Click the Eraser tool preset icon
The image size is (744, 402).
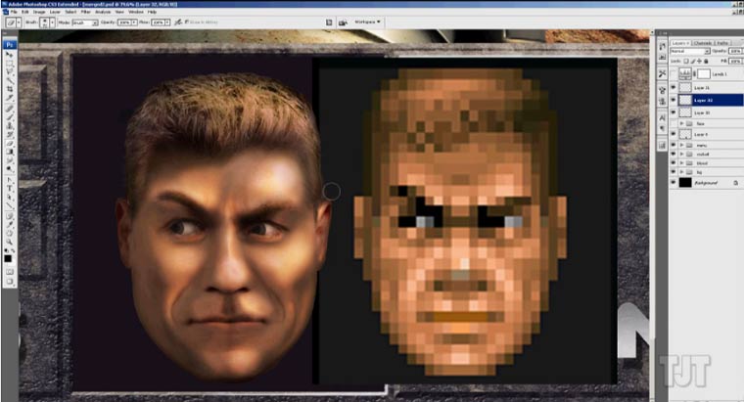point(10,22)
